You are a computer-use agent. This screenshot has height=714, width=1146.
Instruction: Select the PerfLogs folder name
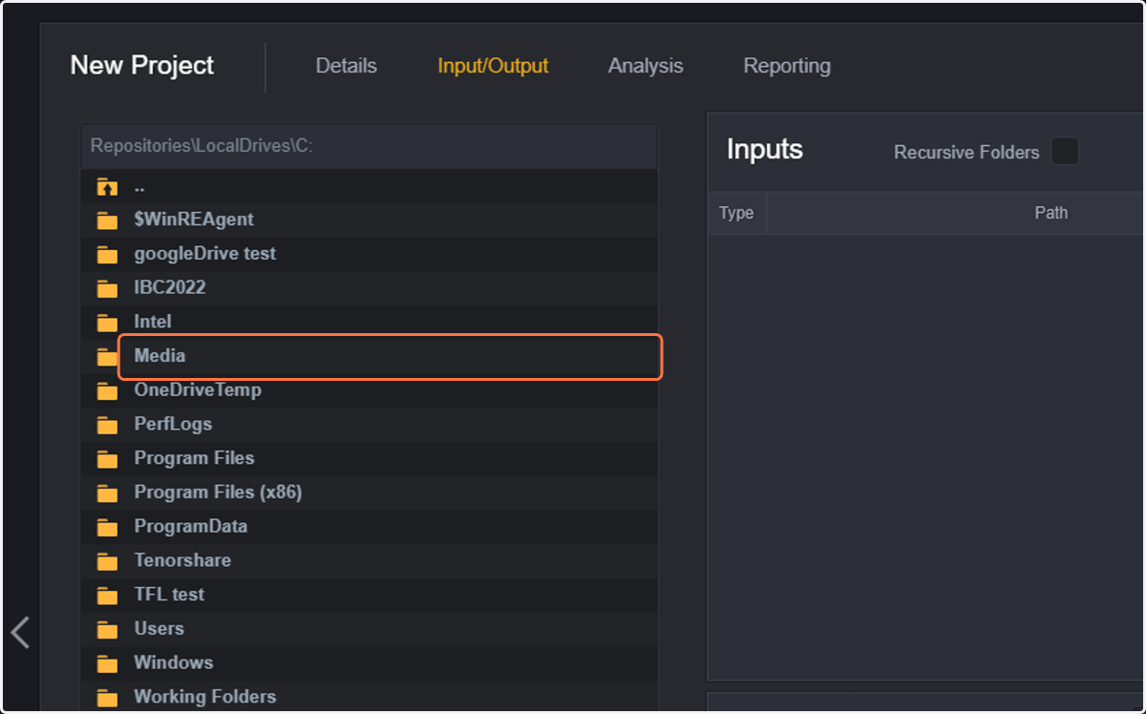pos(173,424)
